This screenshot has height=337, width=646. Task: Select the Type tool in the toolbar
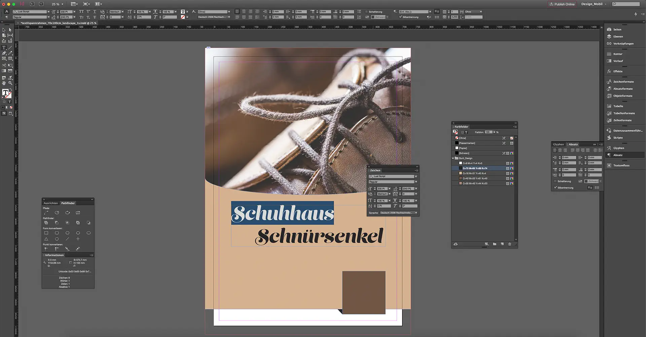[x=4, y=48]
